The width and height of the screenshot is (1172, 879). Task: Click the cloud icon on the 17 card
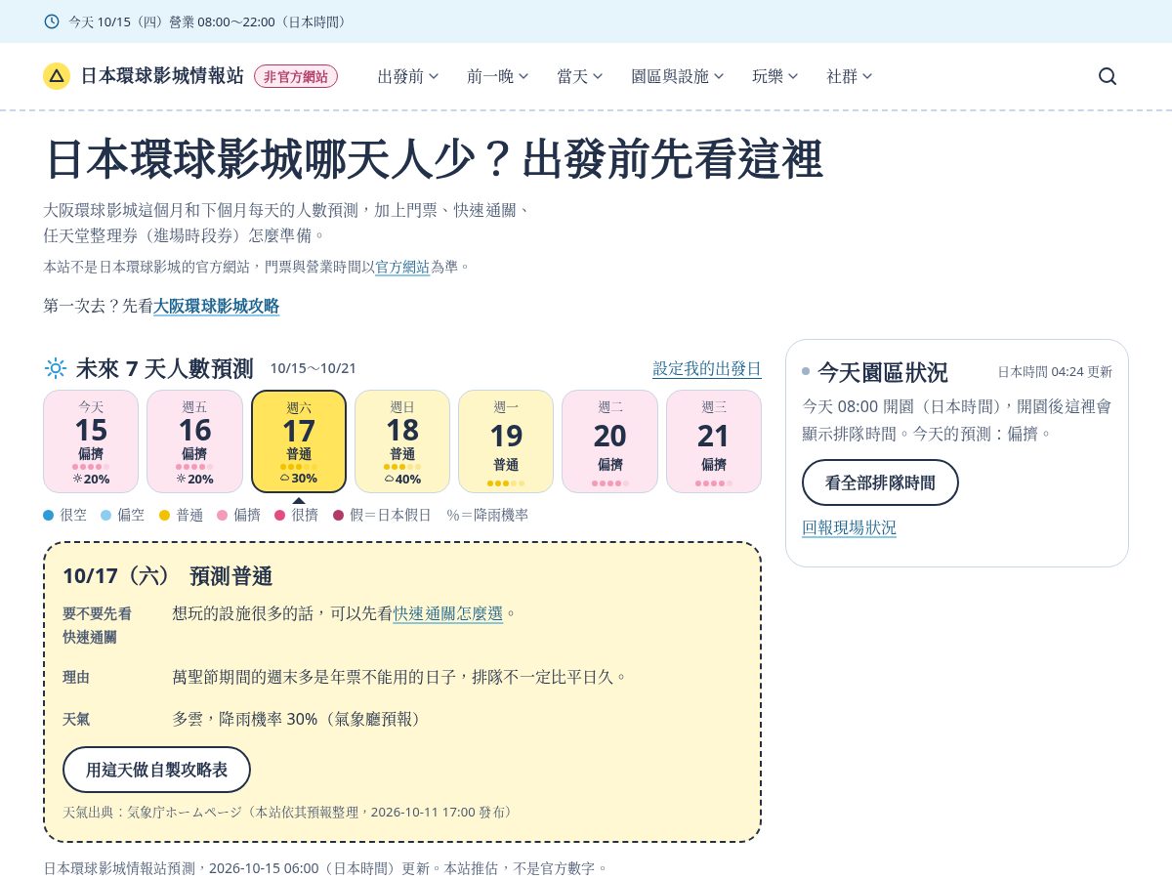point(284,479)
